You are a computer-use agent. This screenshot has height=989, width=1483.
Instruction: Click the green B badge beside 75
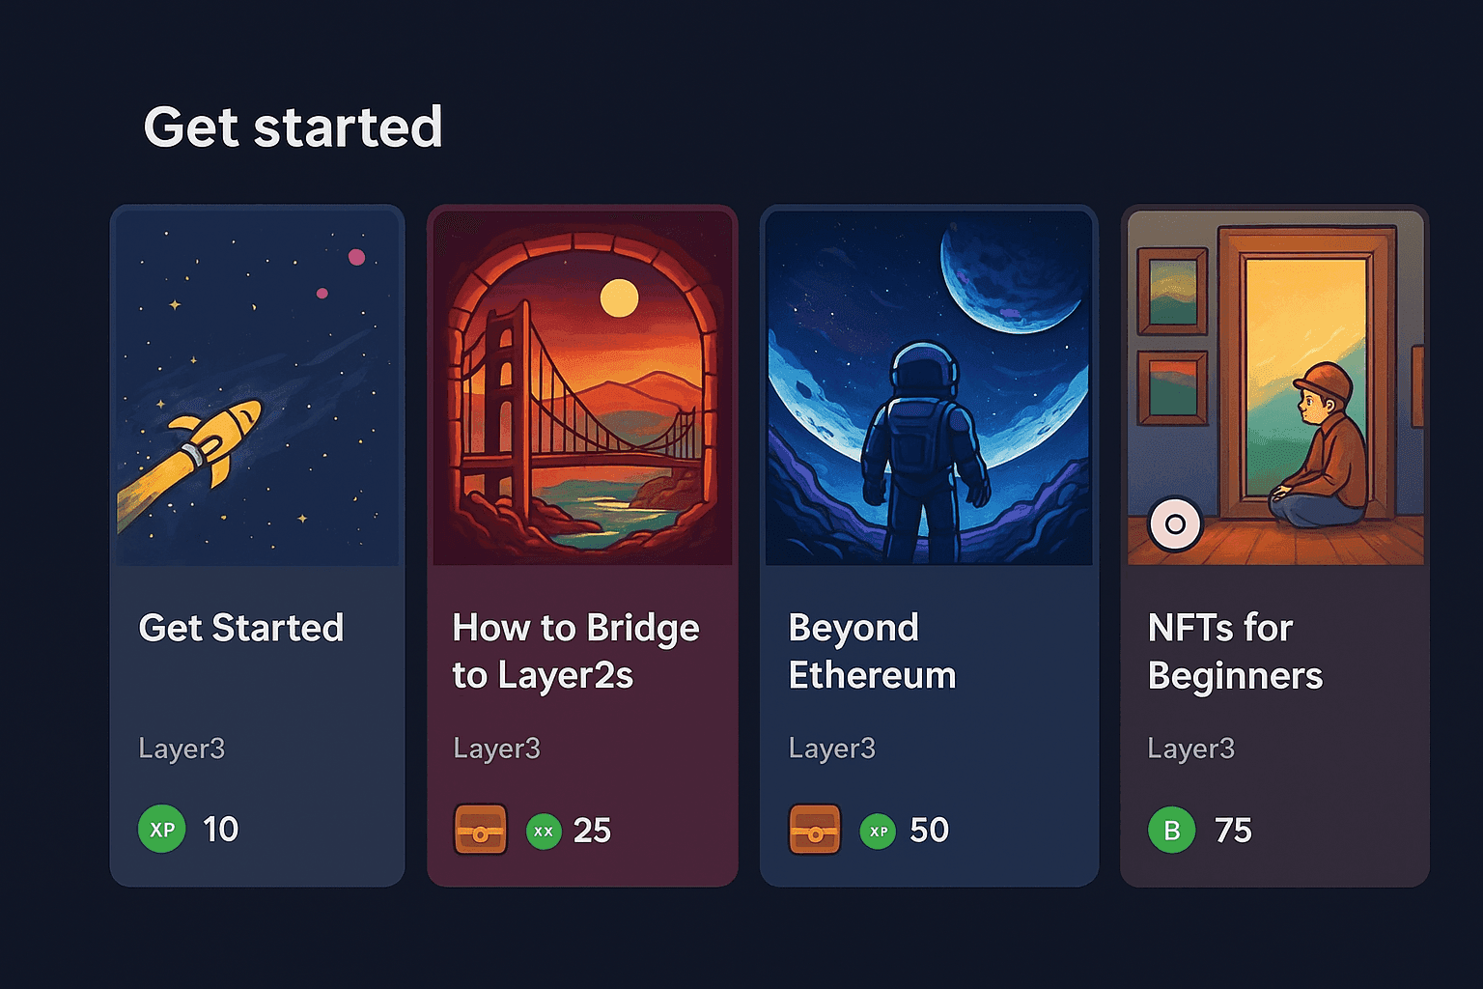pyautogui.click(x=1172, y=831)
